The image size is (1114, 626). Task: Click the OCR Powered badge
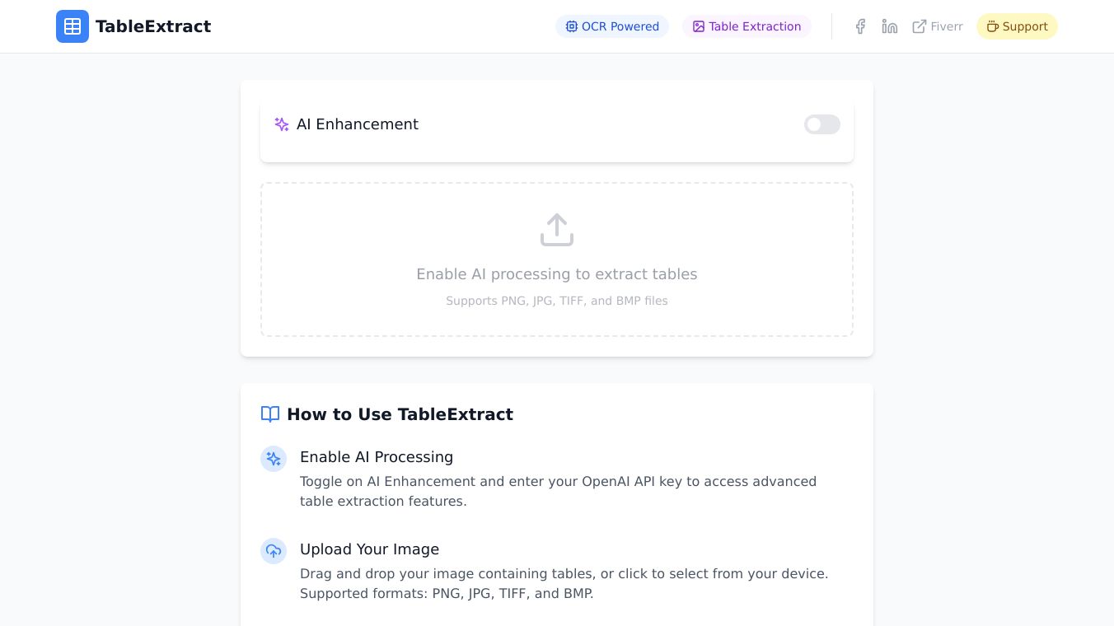[x=612, y=26]
